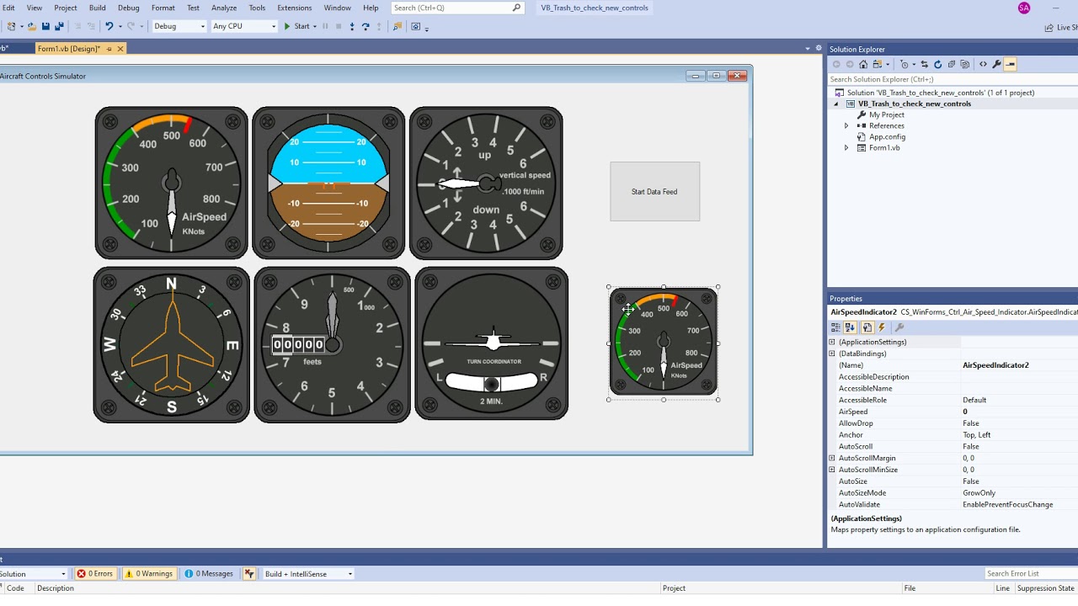Viewport: 1078px width, 606px height.
Task: Expand the AutoScrollMinSize property
Action: (x=832, y=470)
